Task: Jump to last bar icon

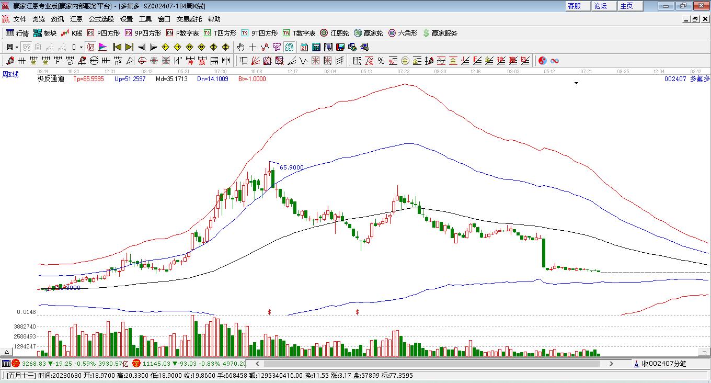Action: pos(129,47)
